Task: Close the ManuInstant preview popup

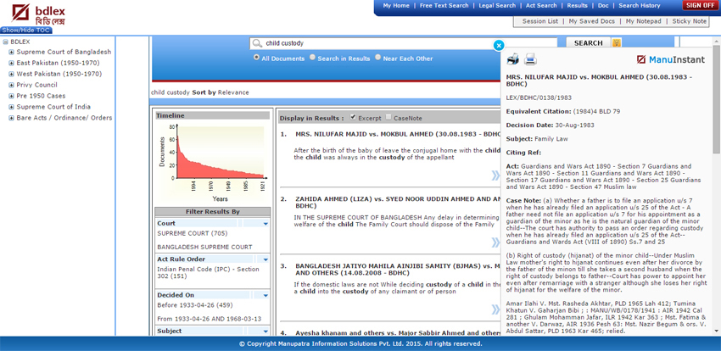Action: 499,46
